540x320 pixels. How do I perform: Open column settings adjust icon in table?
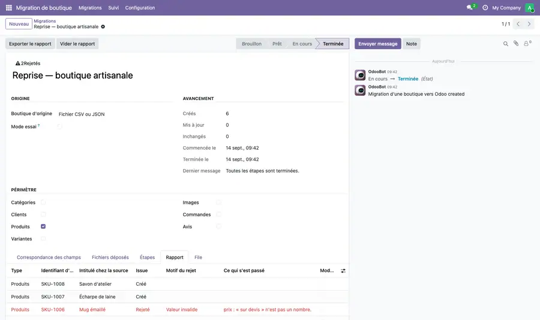tap(343, 271)
